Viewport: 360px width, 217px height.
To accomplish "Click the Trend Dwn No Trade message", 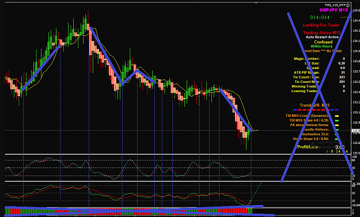I will [x=321, y=51].
